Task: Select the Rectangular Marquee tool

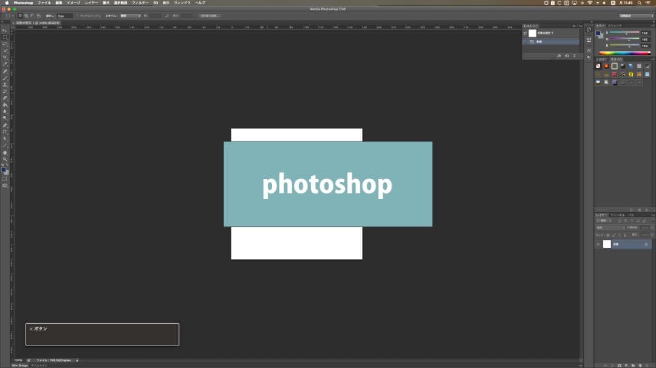Action: pos(5,37)
